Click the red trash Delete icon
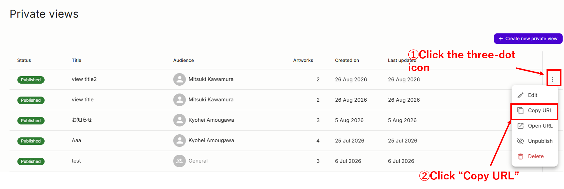 521,156
